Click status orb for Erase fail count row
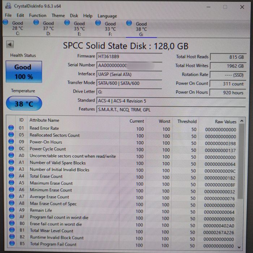 (12, 223)
